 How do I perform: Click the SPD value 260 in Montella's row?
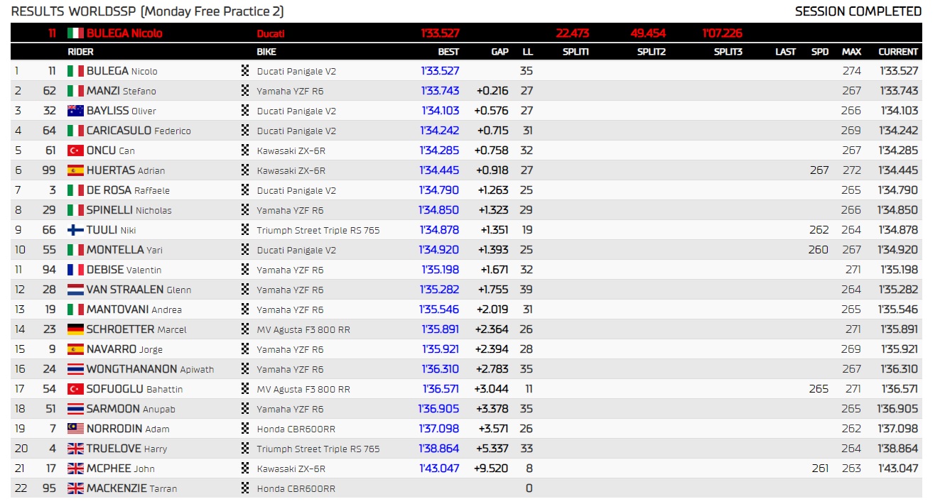click(819, 250)
